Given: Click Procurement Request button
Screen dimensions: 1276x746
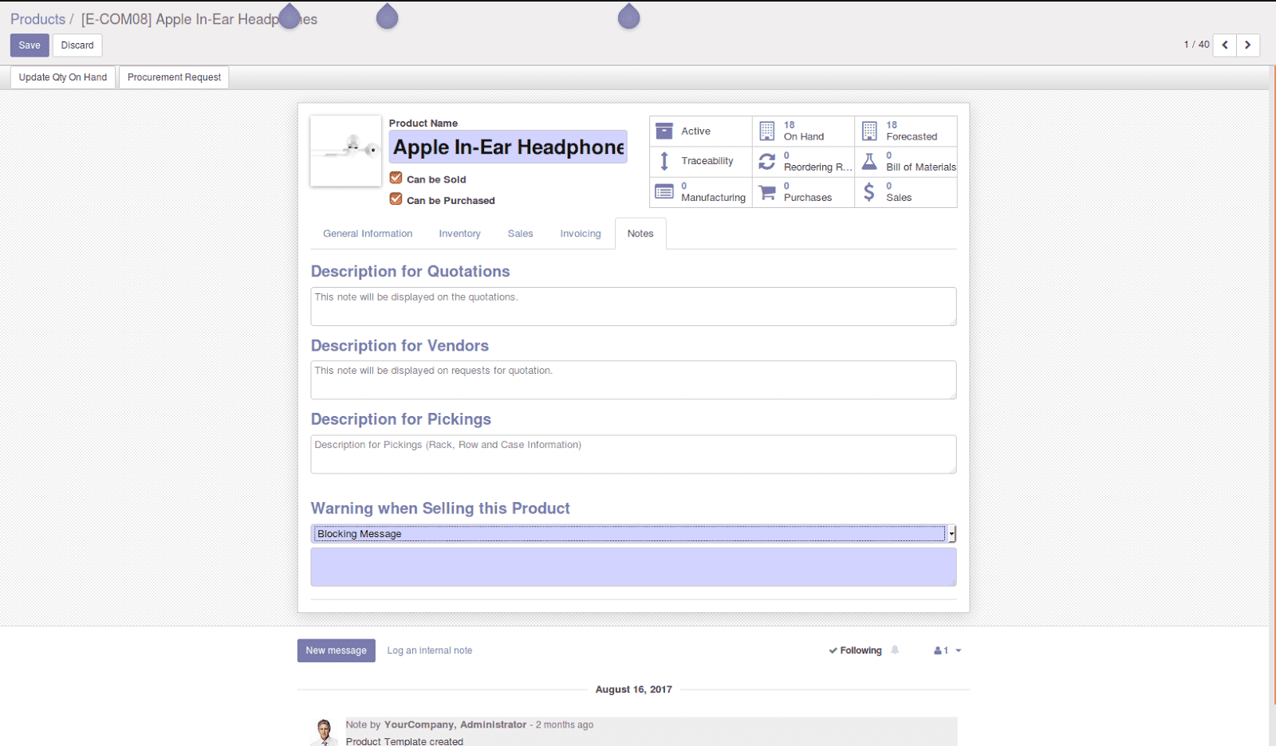Looking at the screenshot, I should pos(174,77).
